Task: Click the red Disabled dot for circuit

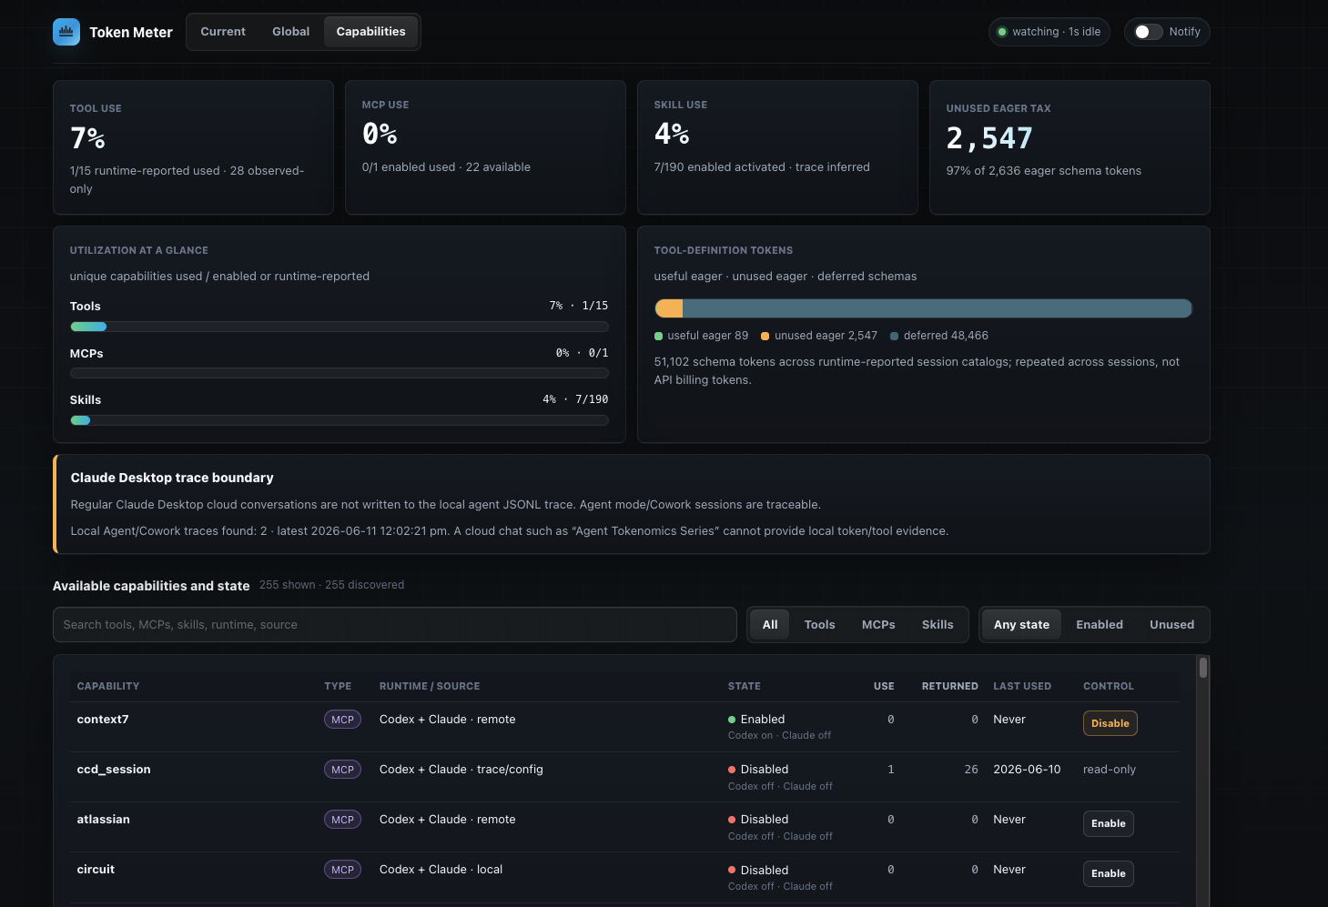Action: click(732, 871)
